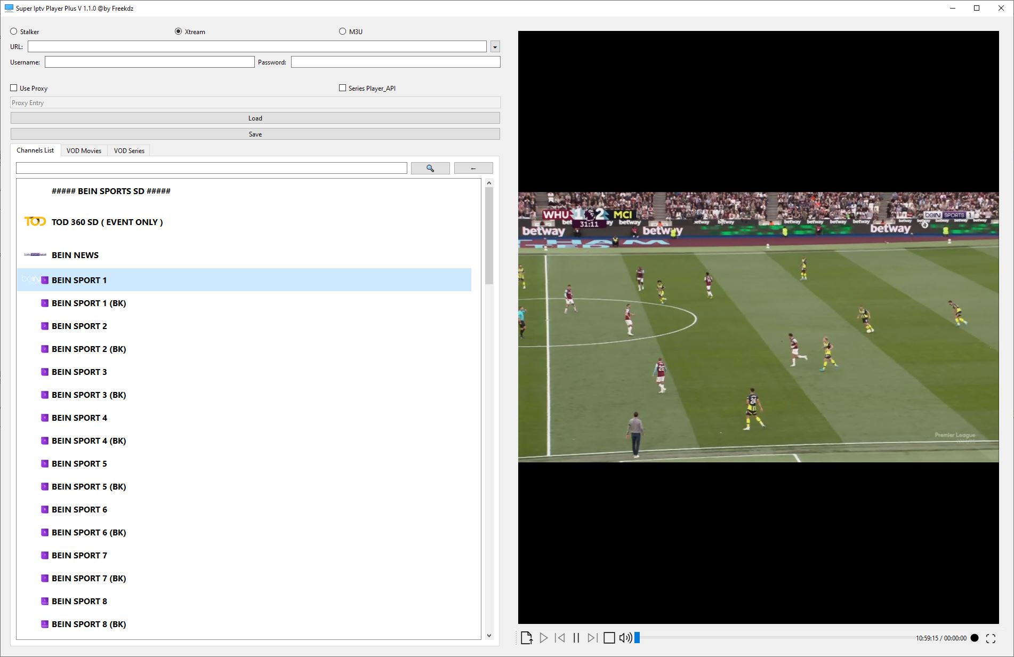Viewport: 1014px width, 657px height.
Task: Skip to the previous channel
Action: (560, 638)
